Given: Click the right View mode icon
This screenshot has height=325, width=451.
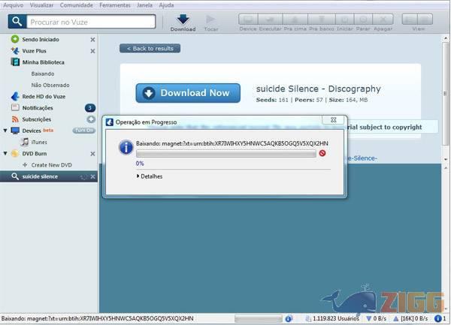Looking at the screenshot, I should pos(425,20).
